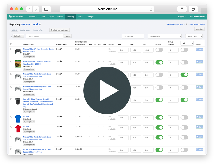Image resolution: width=214 pixels, height=164 pixels.
Task: Turn off the All-column toggle in Keurig row
Action: 184,100
